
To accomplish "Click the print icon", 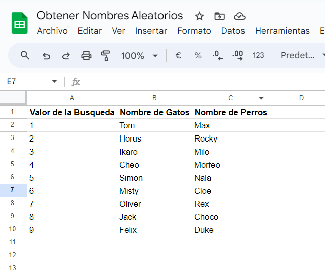I will pyautogui.click(x=86, y=55).
